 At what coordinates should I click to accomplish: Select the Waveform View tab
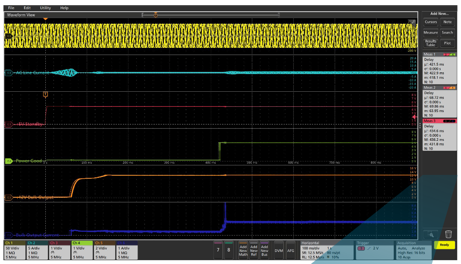[21, 14]
